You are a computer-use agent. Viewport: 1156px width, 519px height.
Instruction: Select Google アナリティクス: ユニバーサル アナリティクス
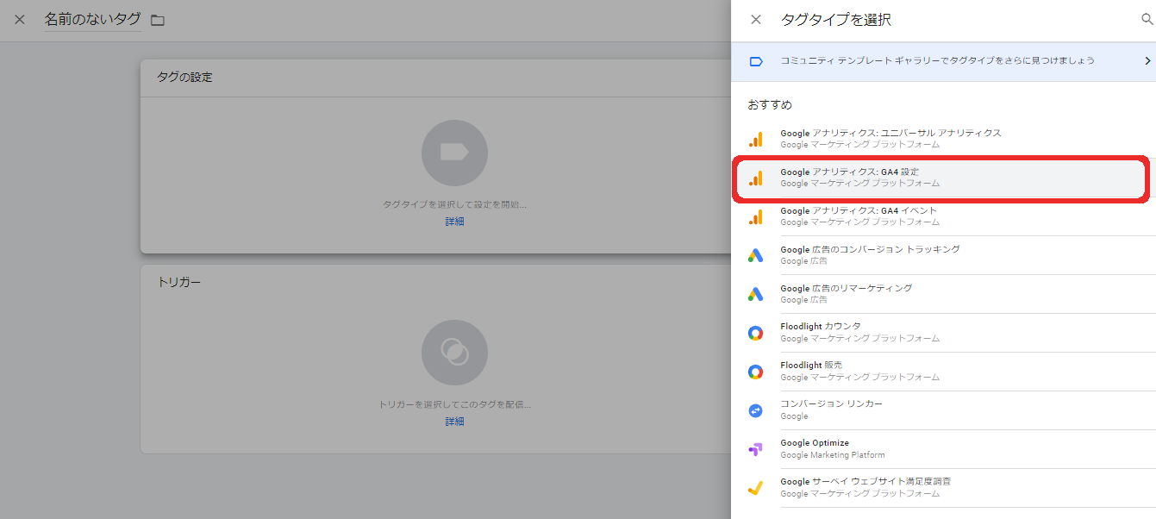[x=943, y=139]
